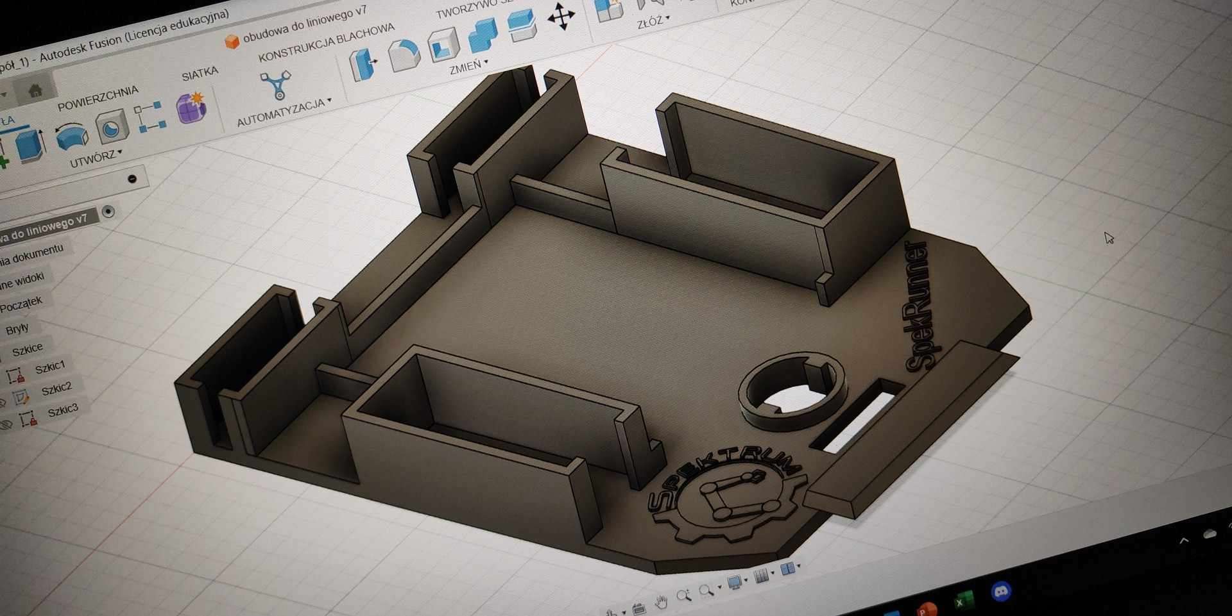Screen dimensions: 1232x616
Task: Click the Home button
Action: pos(35,90)
